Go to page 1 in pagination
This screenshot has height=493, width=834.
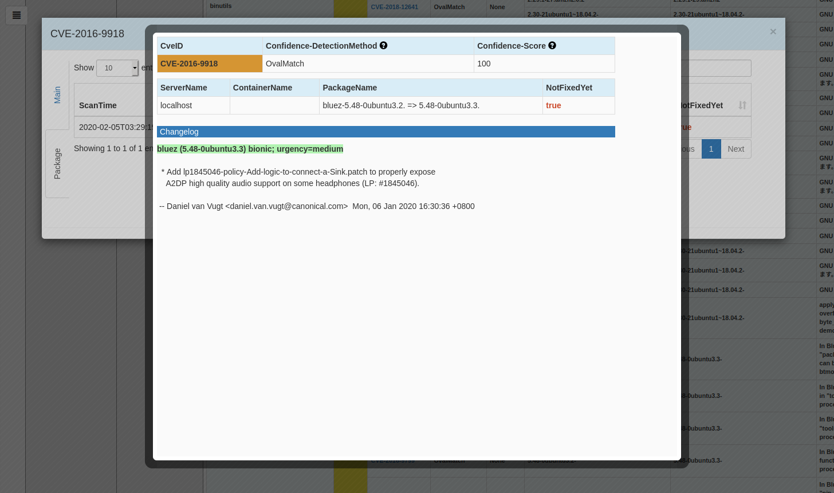pos(711,149)
